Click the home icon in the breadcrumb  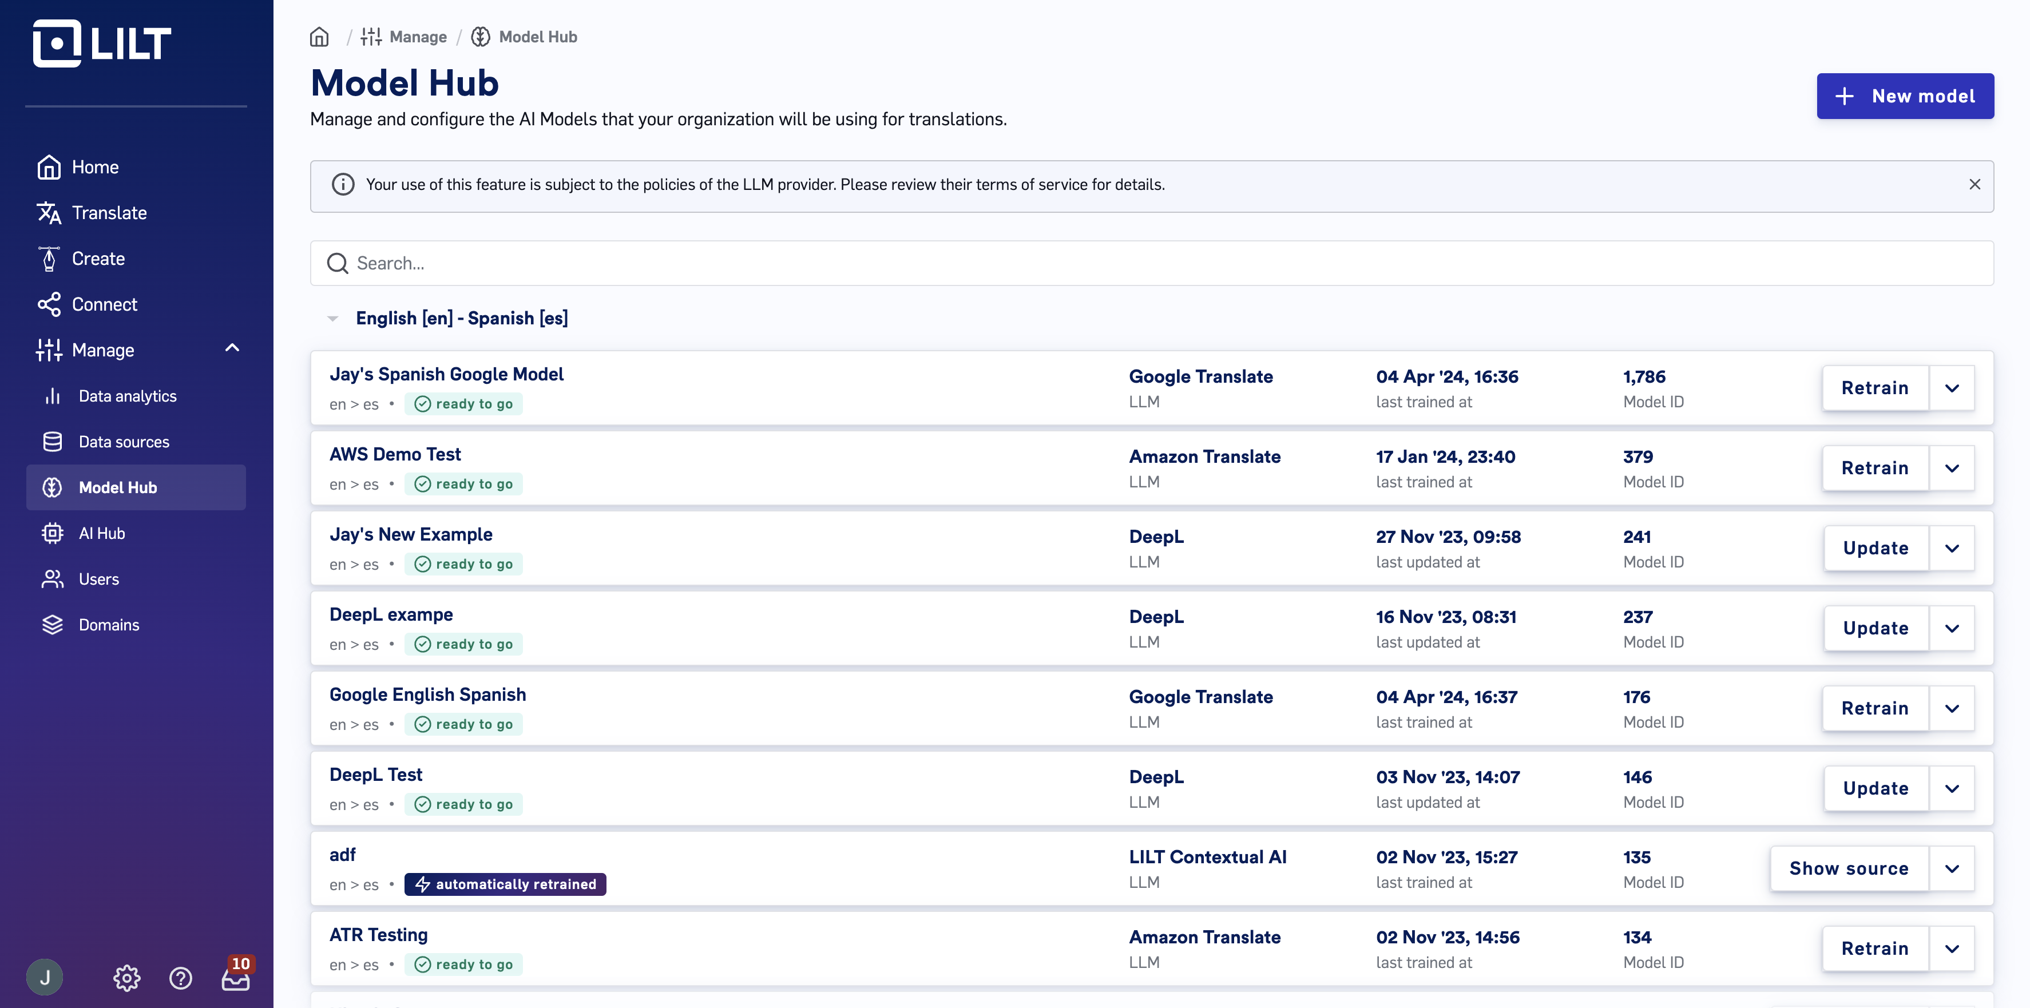(319, 37)
